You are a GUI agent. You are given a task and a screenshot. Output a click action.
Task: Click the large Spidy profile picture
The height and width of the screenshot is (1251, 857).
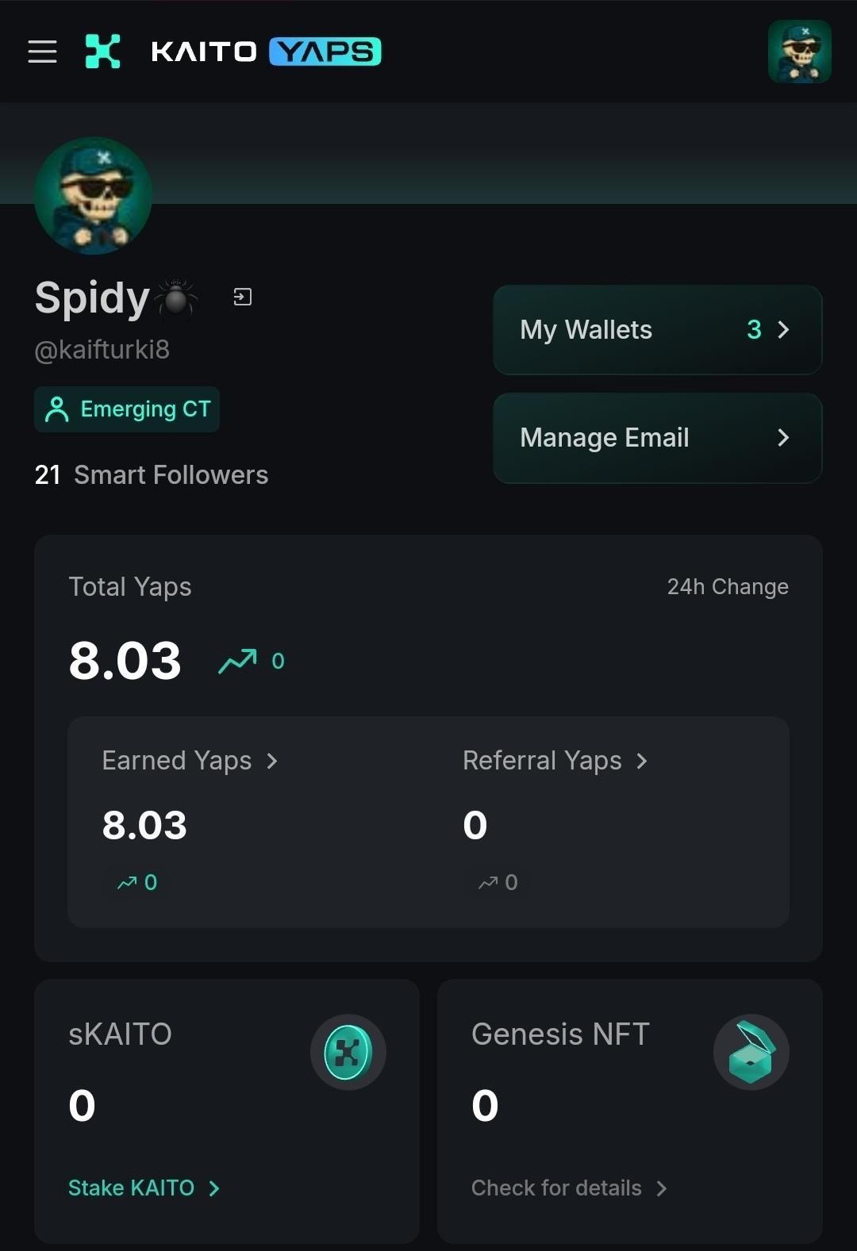click(x=93, y=196)
